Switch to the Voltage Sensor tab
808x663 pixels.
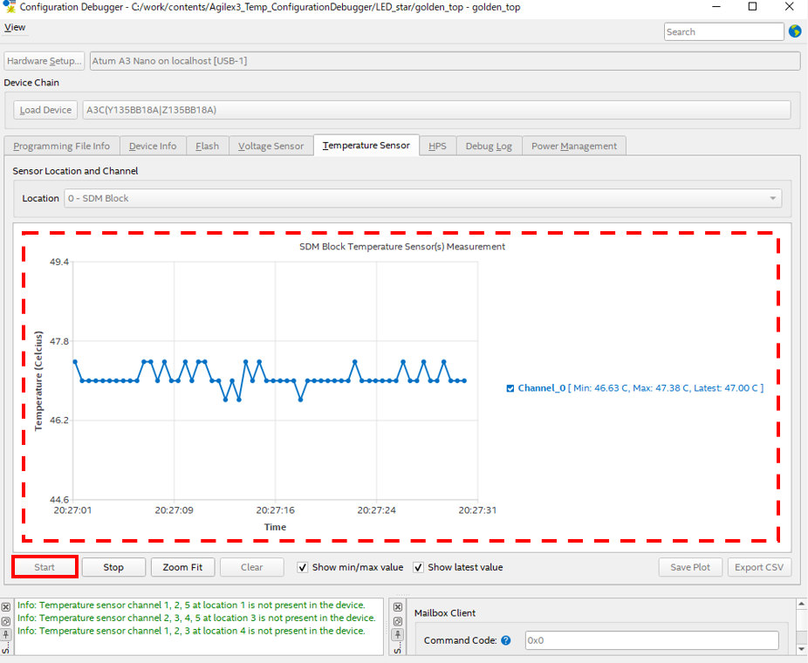[270, 146]
